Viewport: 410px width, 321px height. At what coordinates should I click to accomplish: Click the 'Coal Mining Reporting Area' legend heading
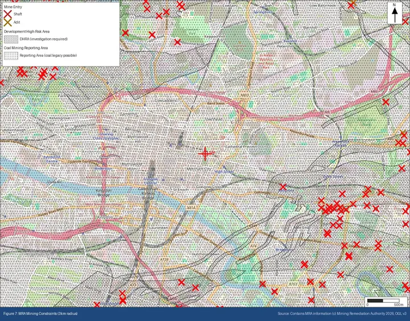click(x=26, y=48)
